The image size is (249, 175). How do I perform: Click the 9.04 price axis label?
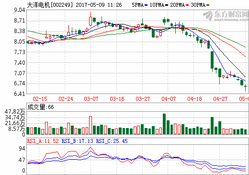pyautogui.click(x=20, y=10)
